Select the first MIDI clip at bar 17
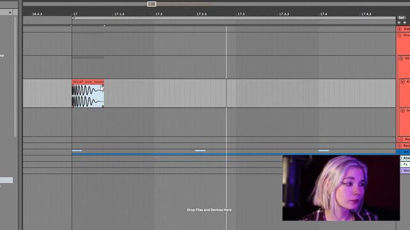Viewport: 410px width, 230px height. click(x=77, y=151)
